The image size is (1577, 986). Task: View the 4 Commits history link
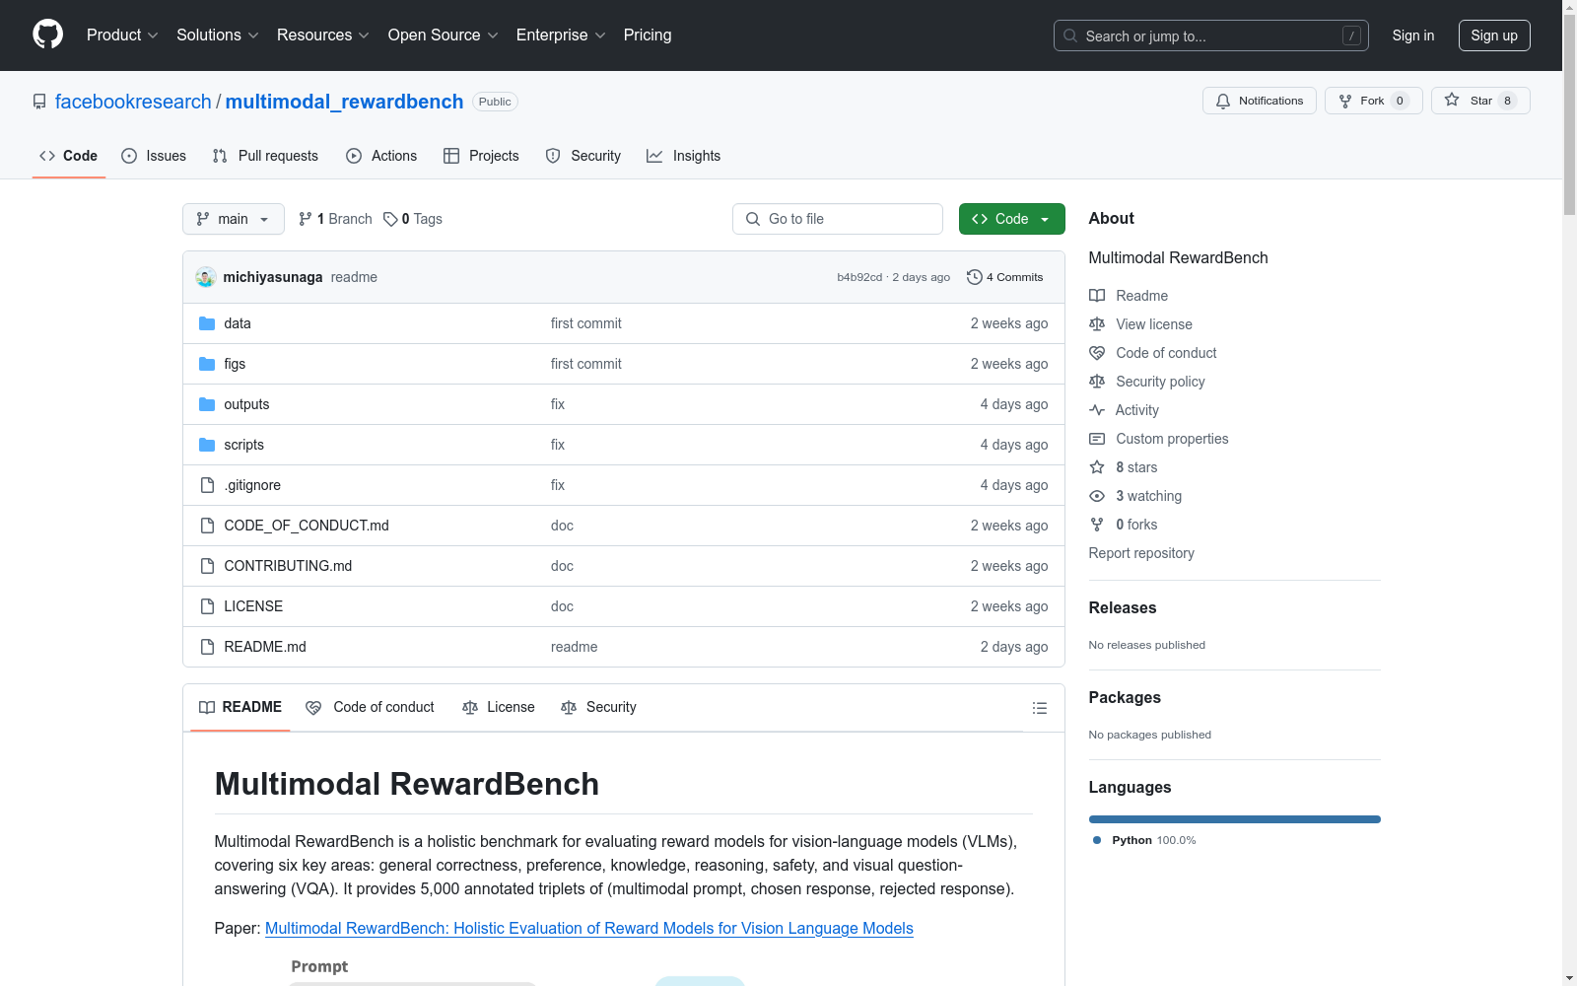click(x=1005, y=277)
